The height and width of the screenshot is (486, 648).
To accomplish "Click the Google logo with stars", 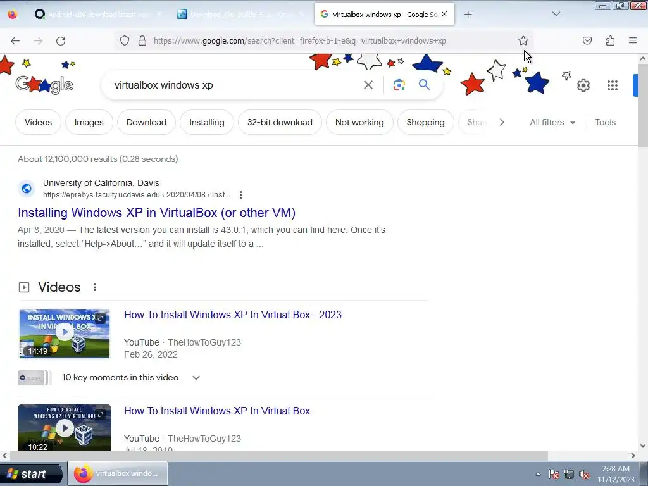I will pos(44,85).
